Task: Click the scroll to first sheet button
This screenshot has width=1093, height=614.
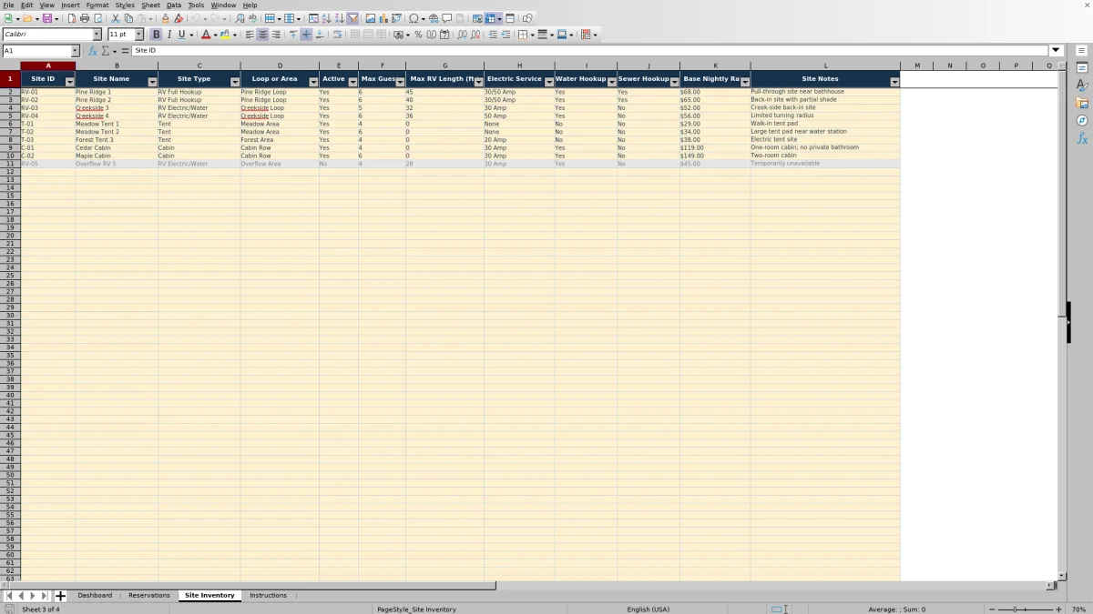Action: [9, 596]
